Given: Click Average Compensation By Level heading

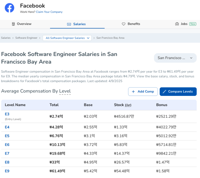Looking at the screenshot, I should tap(36, 91).
